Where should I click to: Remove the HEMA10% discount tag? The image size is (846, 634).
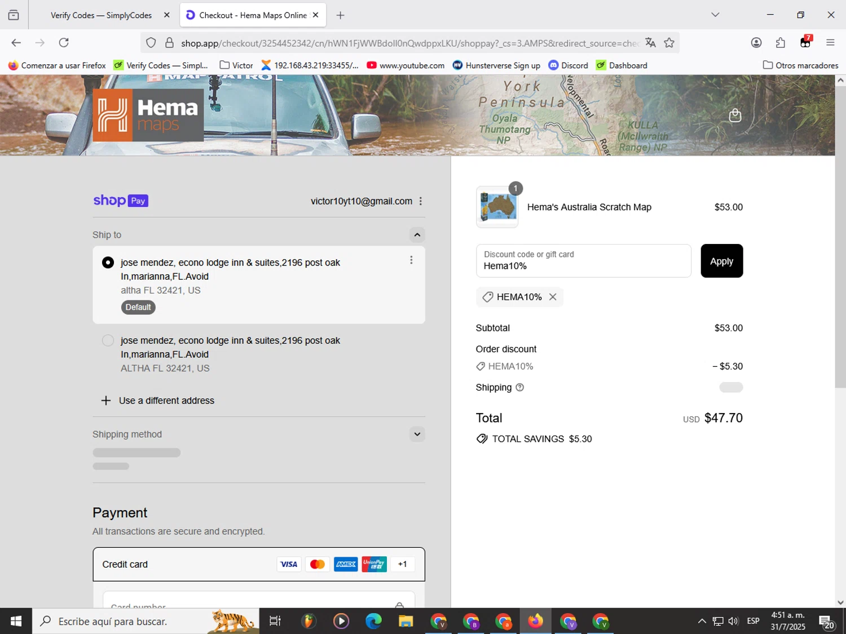click(x=553, y=297)
